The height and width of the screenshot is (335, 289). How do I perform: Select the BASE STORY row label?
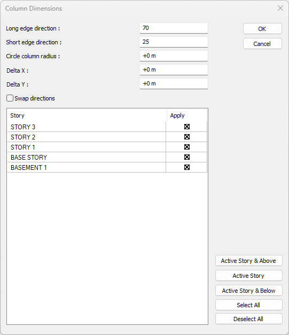[29, 158]
